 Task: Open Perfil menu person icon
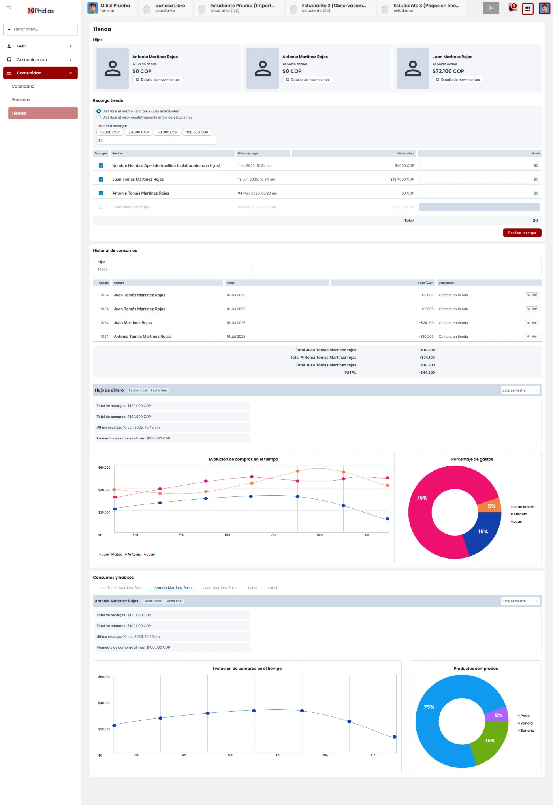[x=9, y=46]
